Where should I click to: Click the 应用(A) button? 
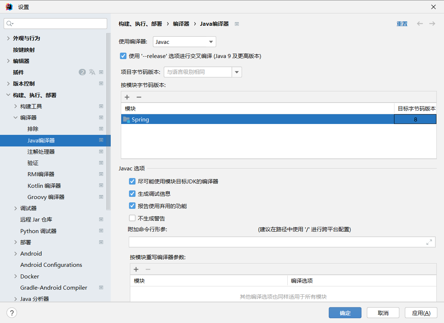coord(421,312)
